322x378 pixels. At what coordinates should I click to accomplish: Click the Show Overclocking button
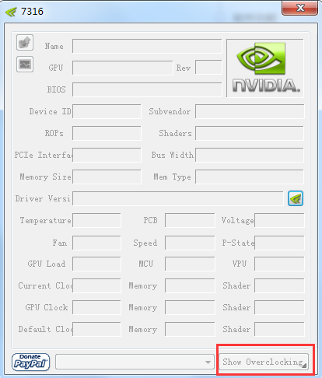[x=264, y=362]
